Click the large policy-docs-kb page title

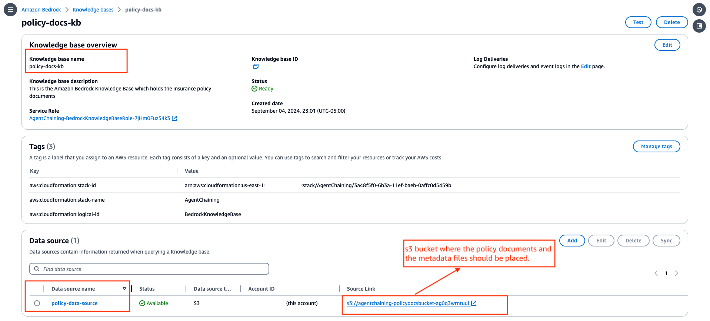[51, 23]
